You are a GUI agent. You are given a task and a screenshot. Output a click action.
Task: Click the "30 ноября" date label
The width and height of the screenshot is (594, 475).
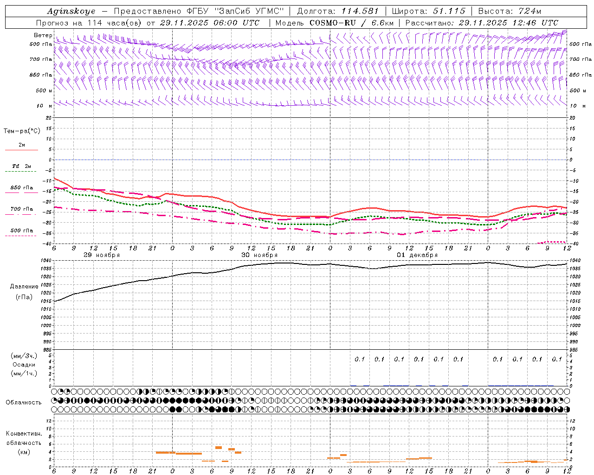259,255
